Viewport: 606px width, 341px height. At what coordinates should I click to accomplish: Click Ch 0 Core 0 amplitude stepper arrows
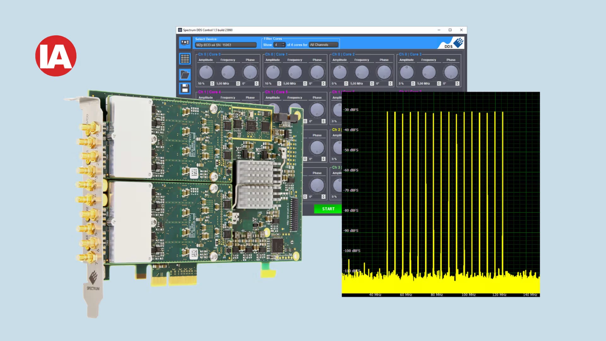[x=212, y=84]
